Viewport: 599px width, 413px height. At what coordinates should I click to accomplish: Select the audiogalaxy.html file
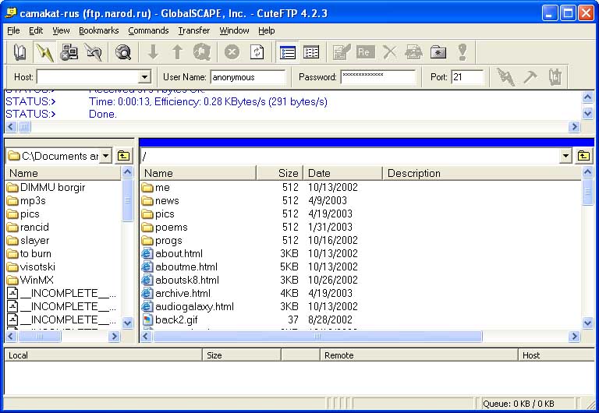(x=187, y=306)
